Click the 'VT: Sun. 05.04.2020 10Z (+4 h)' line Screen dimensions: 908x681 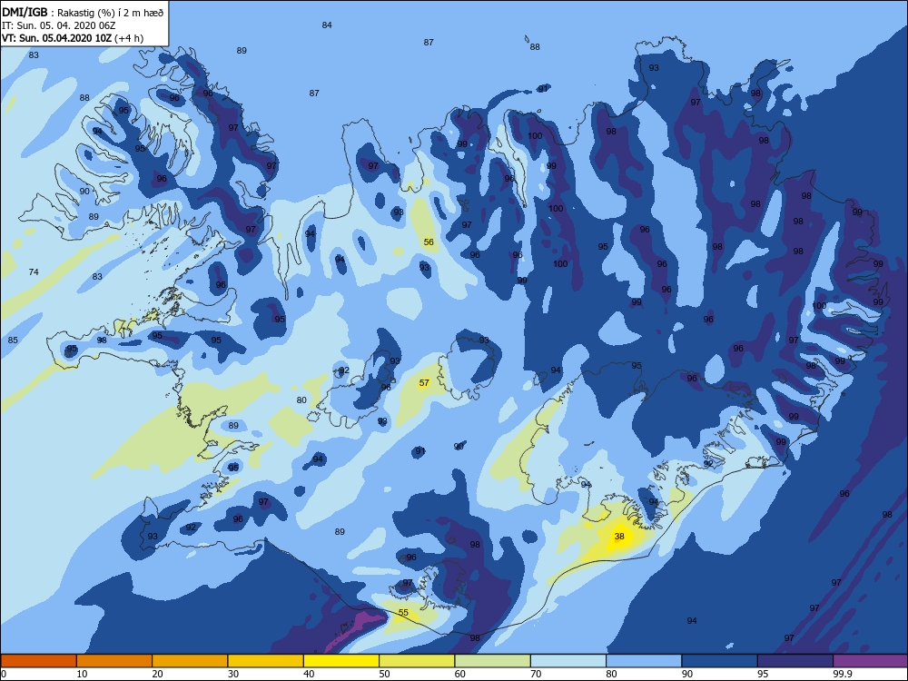(73, 38)
